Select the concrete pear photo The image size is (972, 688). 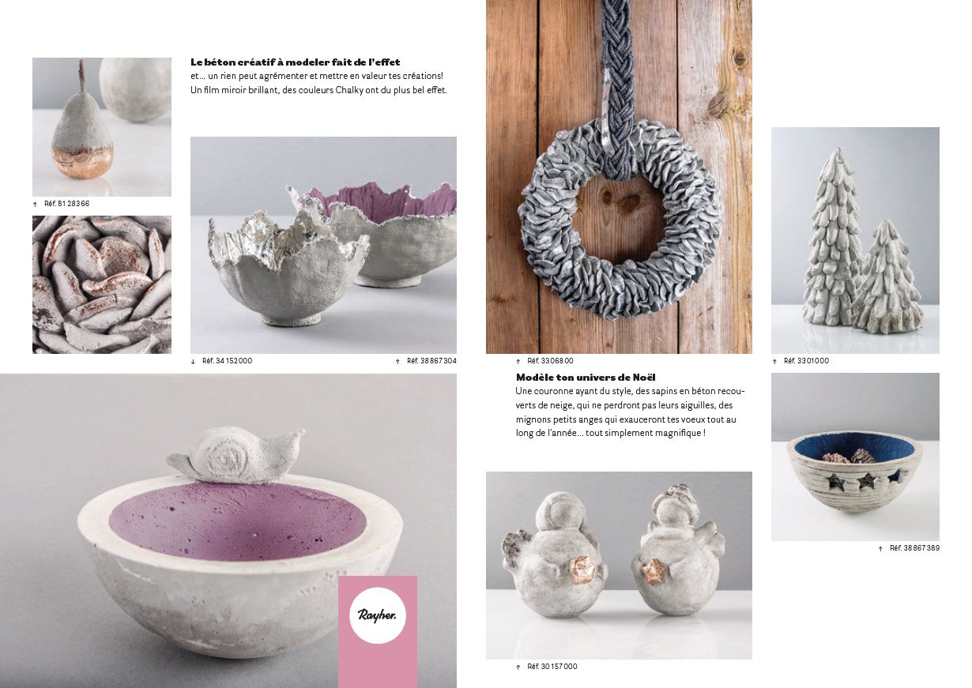tap(102, 126)
